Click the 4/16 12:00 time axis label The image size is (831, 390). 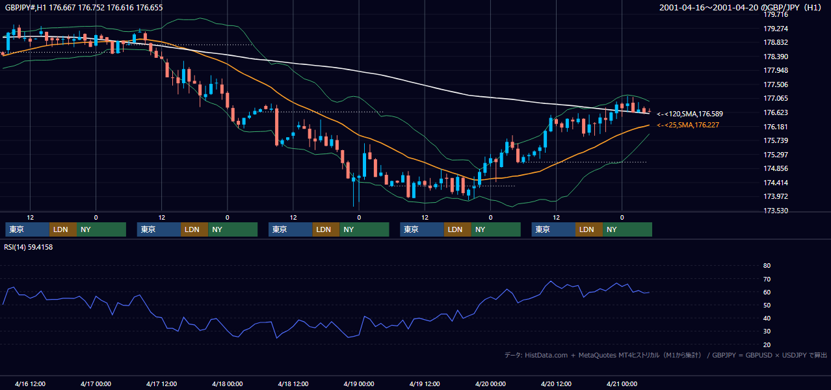[30, 383]
